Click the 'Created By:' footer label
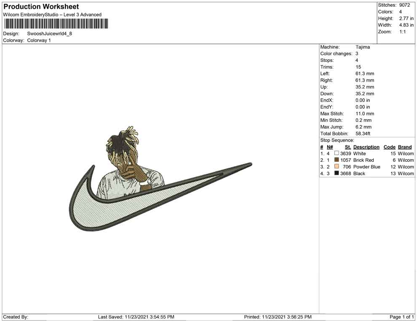The width and height of the screenshot is (417, 321). tap(16, 317)
